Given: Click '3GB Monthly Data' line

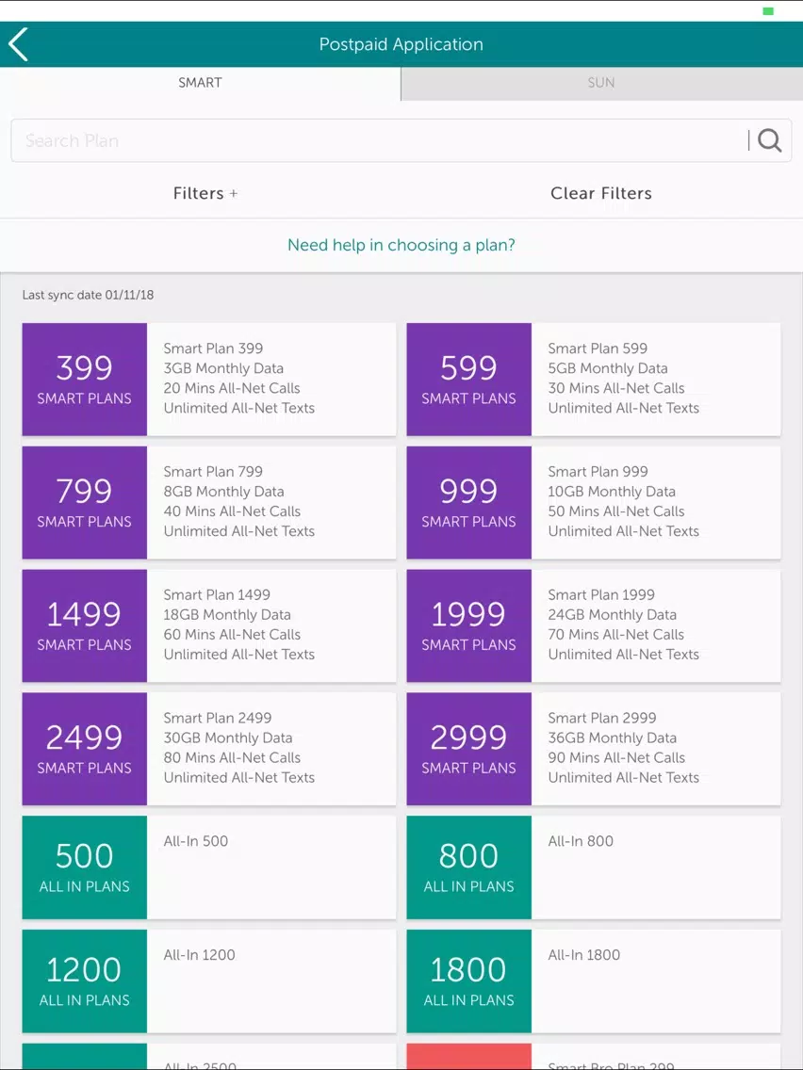Looking at the screenshot, I should (223, 368).
